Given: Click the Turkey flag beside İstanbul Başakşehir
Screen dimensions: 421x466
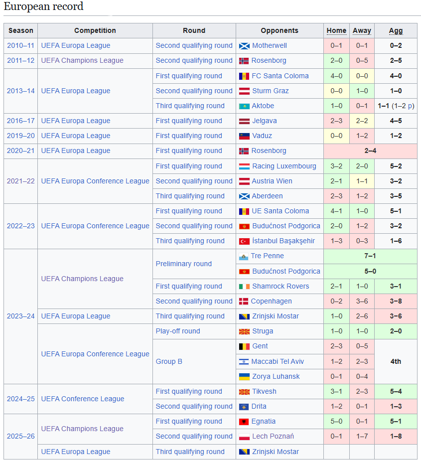Looking at the screenshot, I should click(x=244, y=241).
